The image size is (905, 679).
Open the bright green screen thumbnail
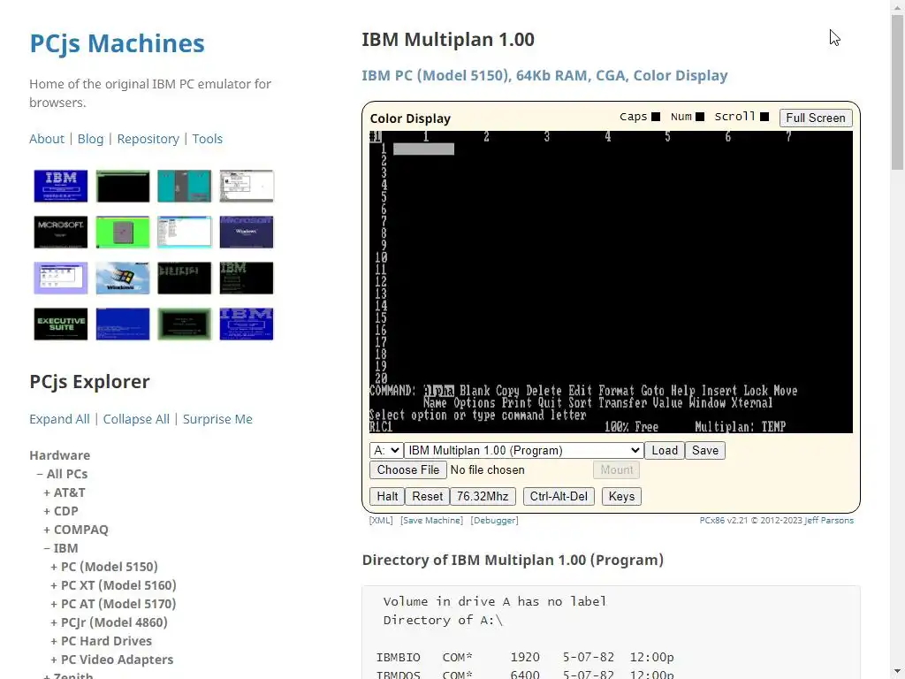tap(122, 233)
